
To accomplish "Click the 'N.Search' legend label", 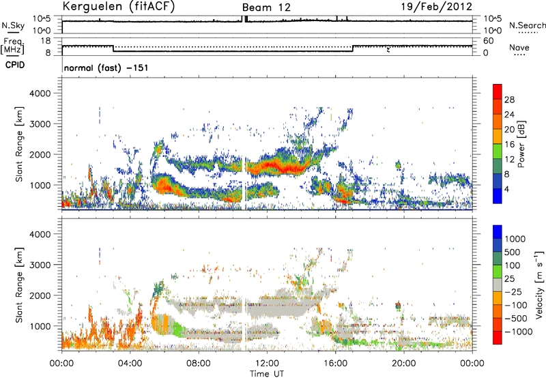I will click(527, 25).
